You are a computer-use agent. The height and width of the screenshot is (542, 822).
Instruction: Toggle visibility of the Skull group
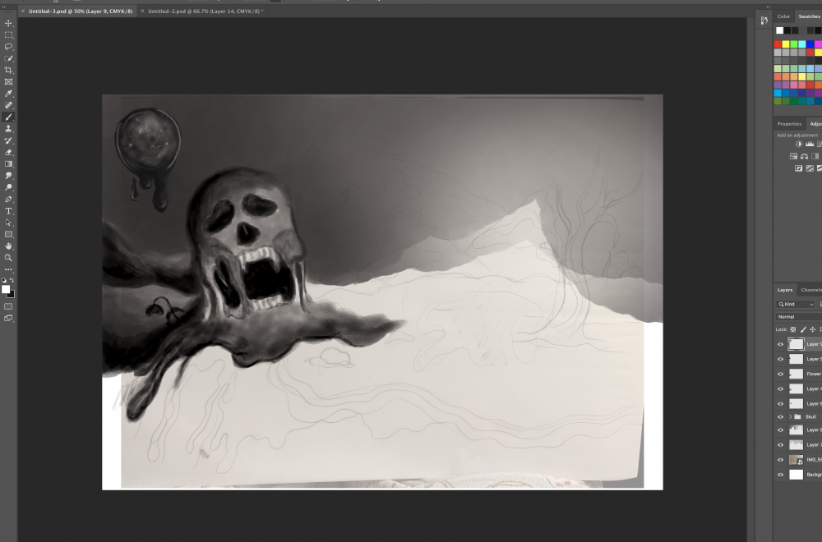[x=780, y=416]
